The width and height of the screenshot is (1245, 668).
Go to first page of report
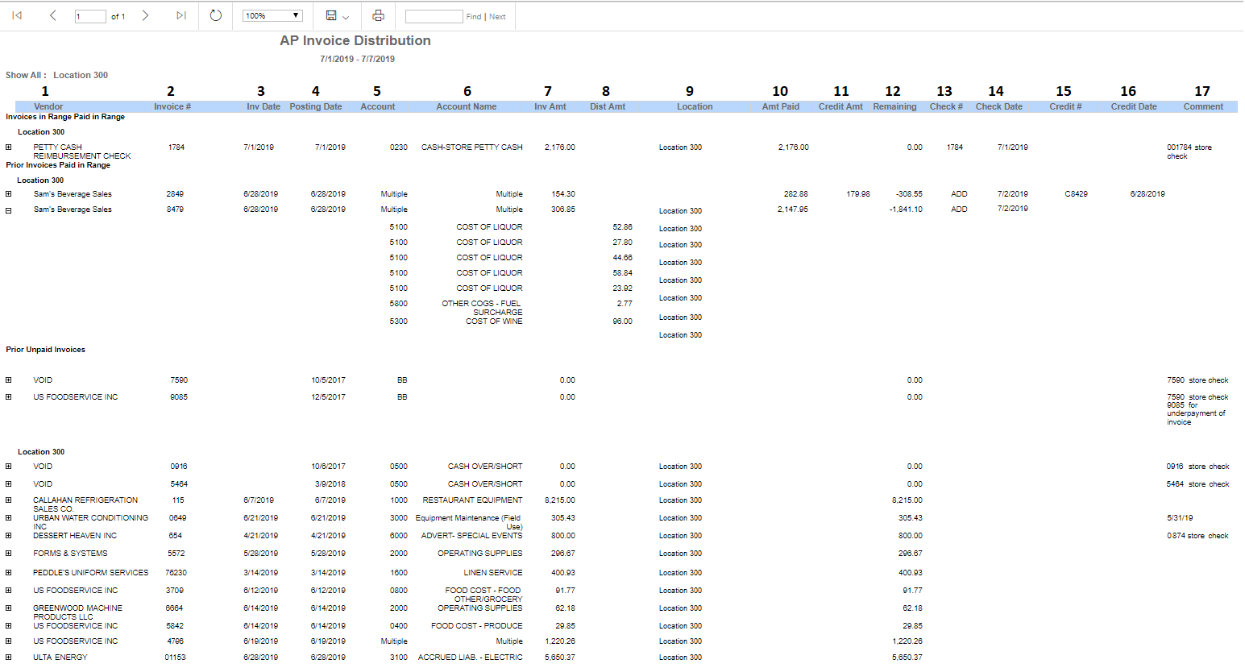(17, 15)
